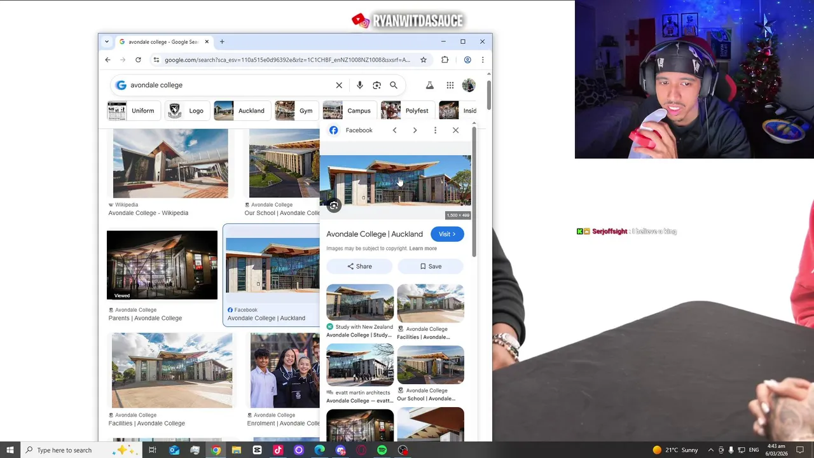
Task: Select Viewed night building thumbnail
Action: [x=162, y=265]
